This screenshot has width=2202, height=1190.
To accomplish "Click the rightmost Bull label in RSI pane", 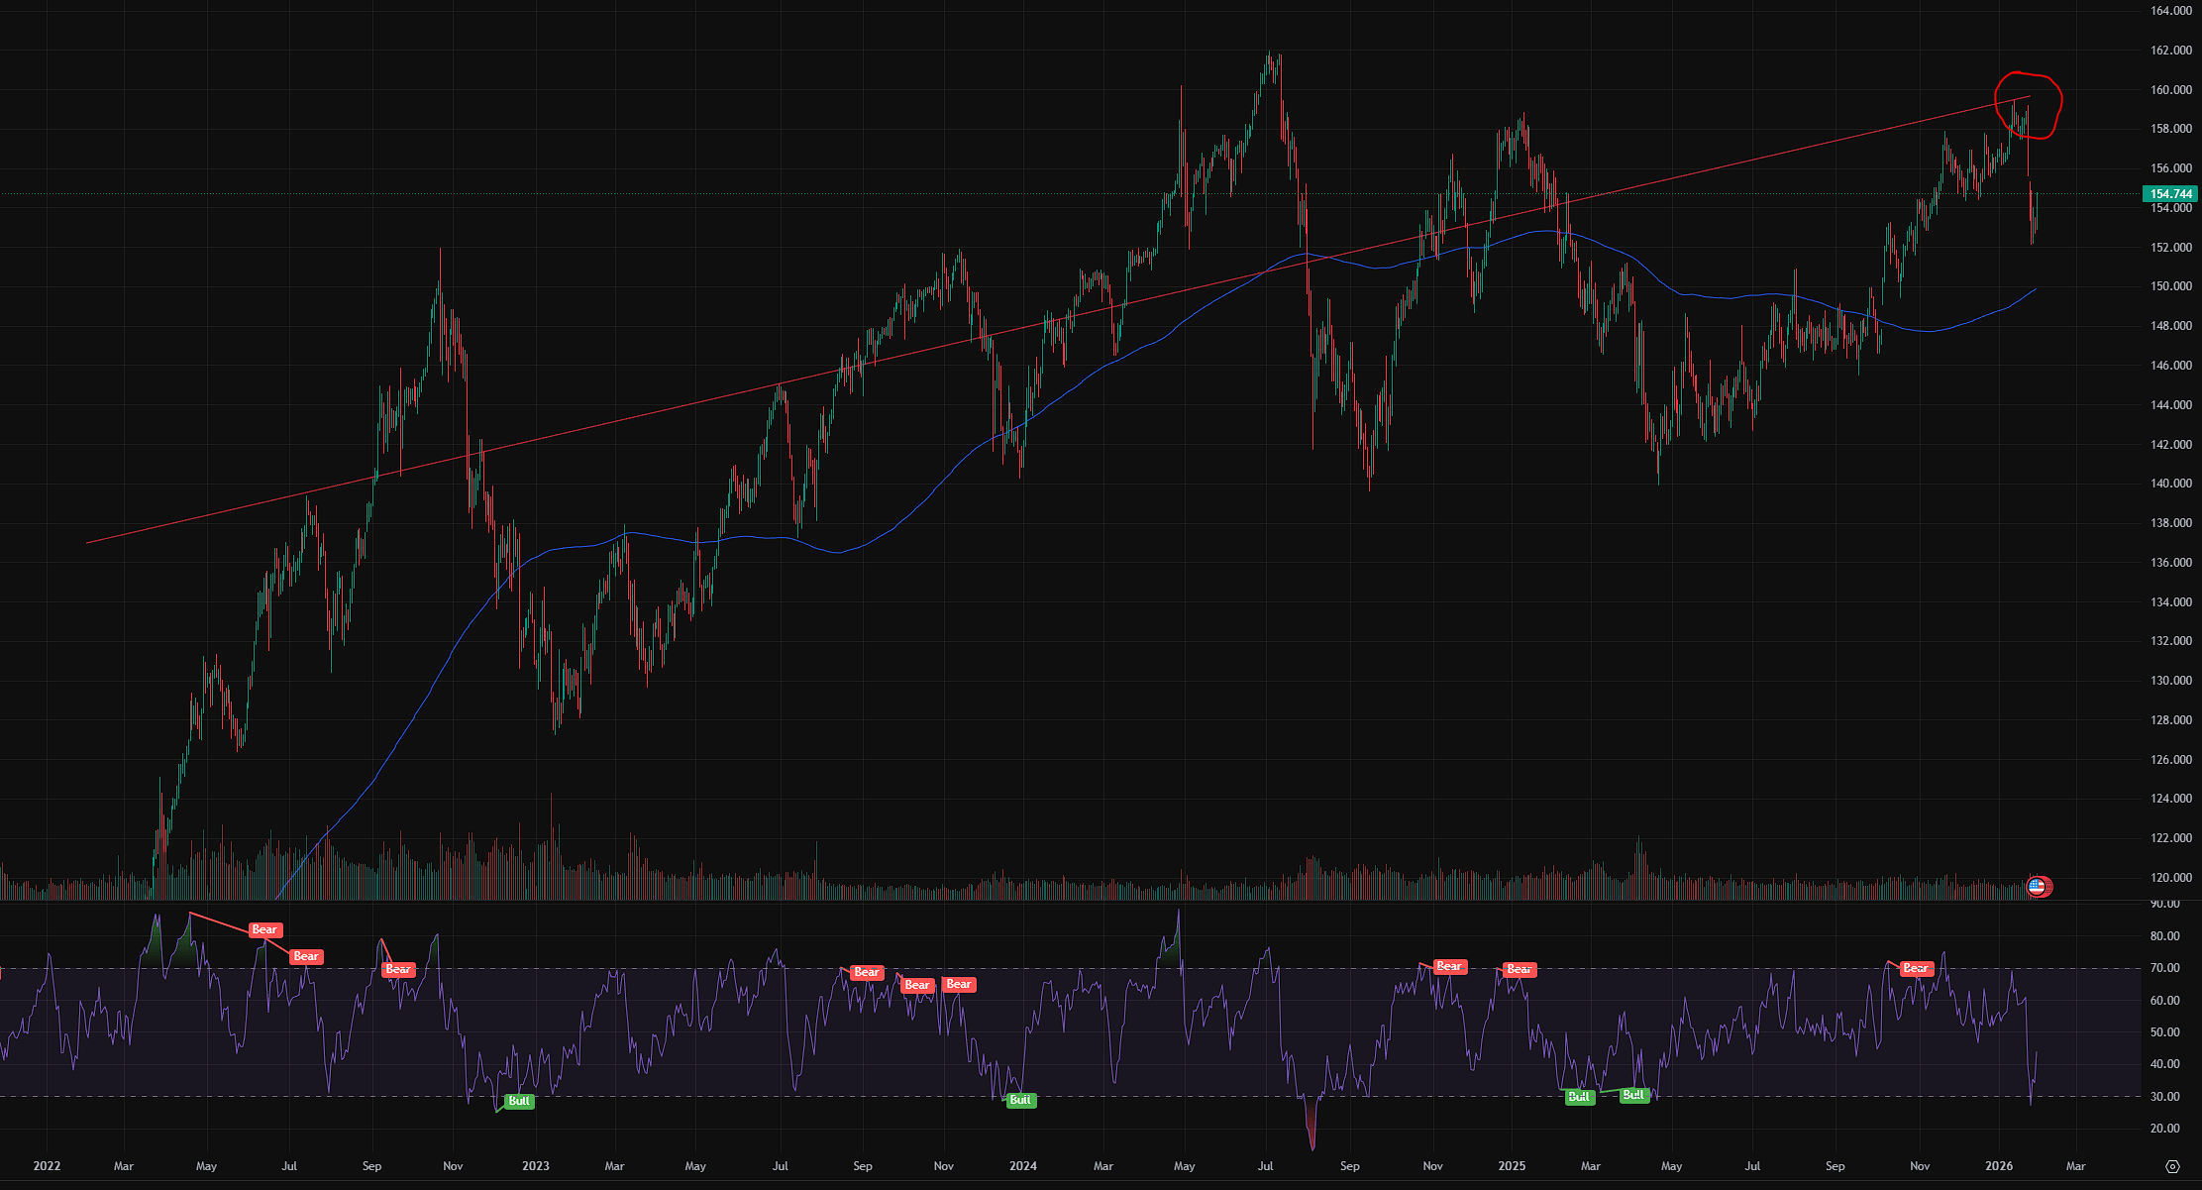I will 1633,1095.
